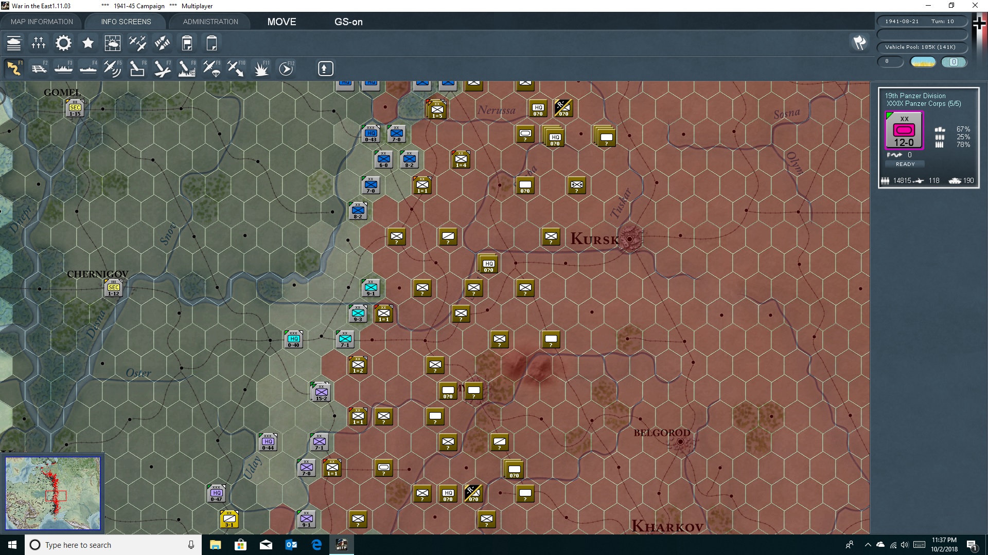Select Naval transport mode F3
988x555 pixels.
pos(63,68)
